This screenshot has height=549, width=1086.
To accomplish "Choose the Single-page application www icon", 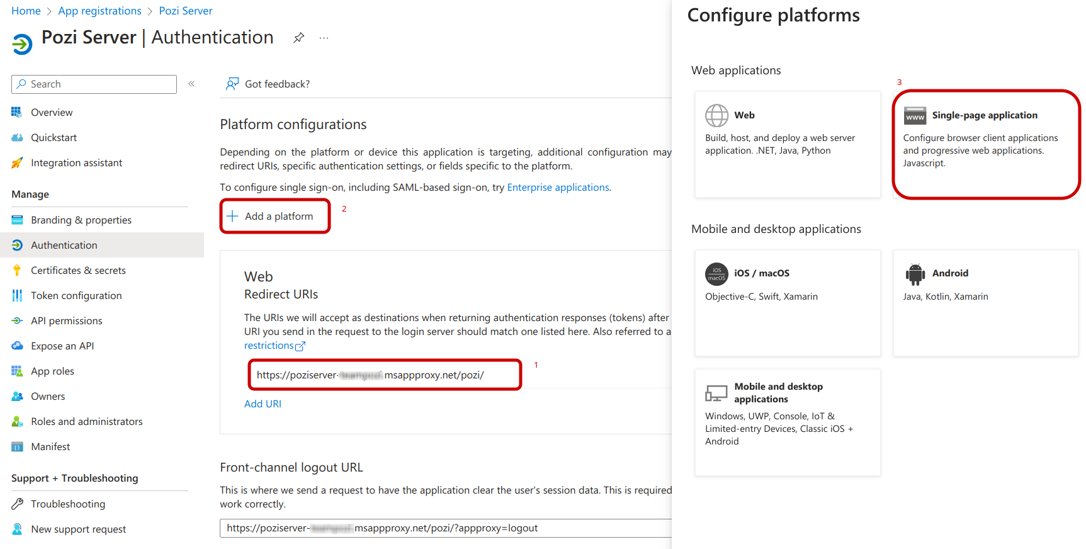I will 915,116.
